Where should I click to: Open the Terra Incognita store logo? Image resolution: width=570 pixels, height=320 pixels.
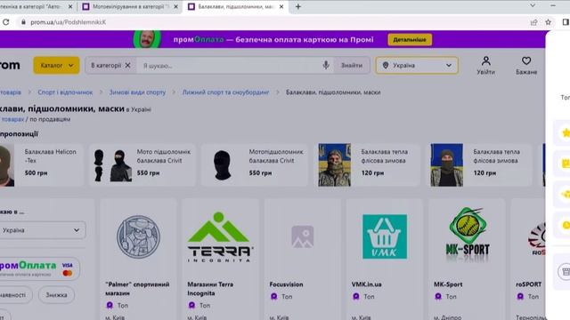220,237
